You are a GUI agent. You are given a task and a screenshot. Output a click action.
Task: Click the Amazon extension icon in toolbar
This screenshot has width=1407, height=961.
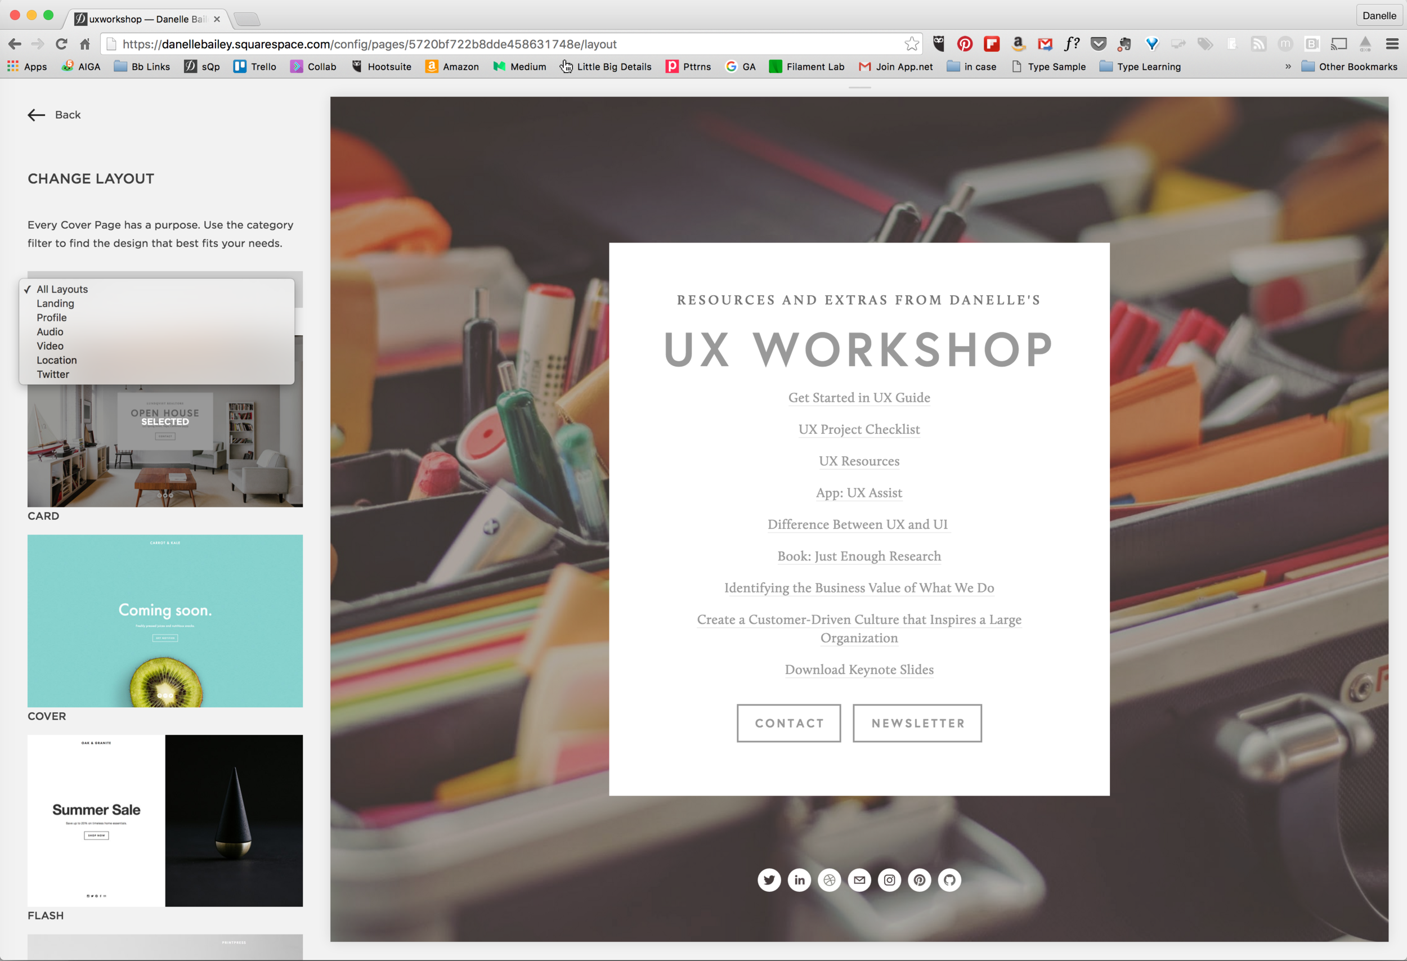(1018, 43)
